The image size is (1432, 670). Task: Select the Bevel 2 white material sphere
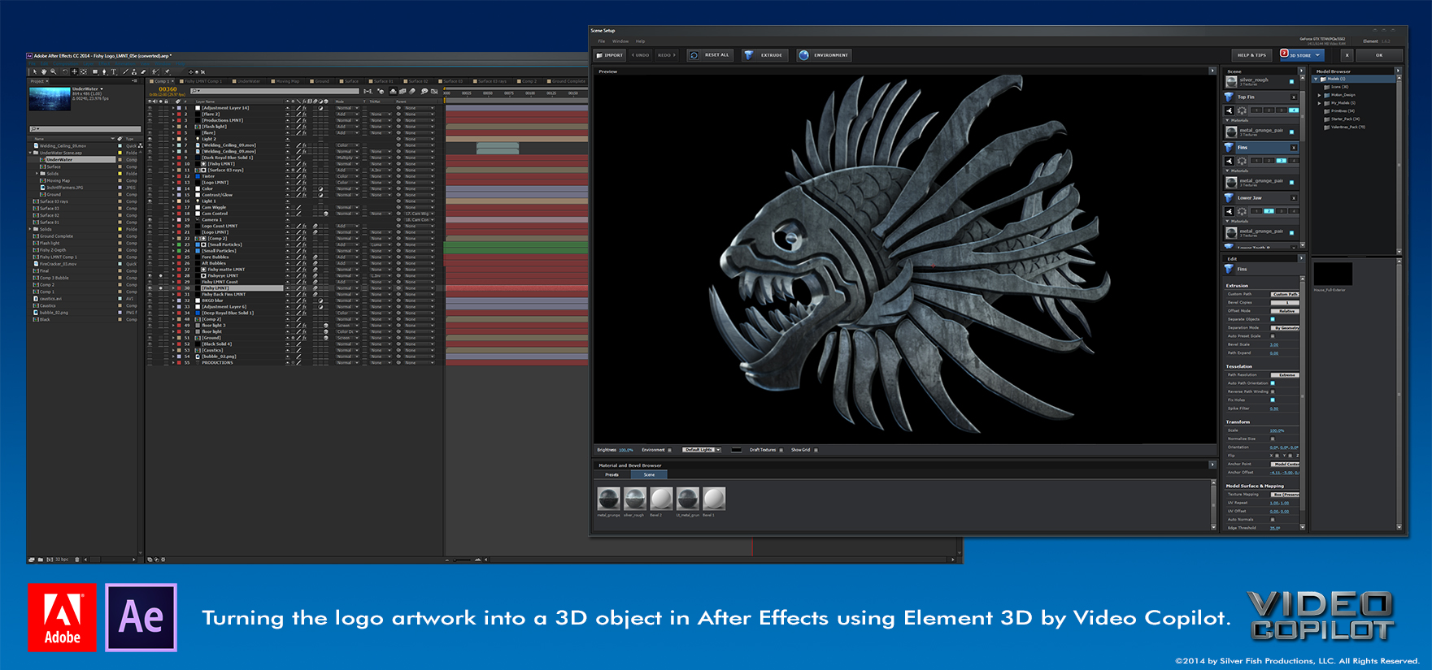[661, 498]
